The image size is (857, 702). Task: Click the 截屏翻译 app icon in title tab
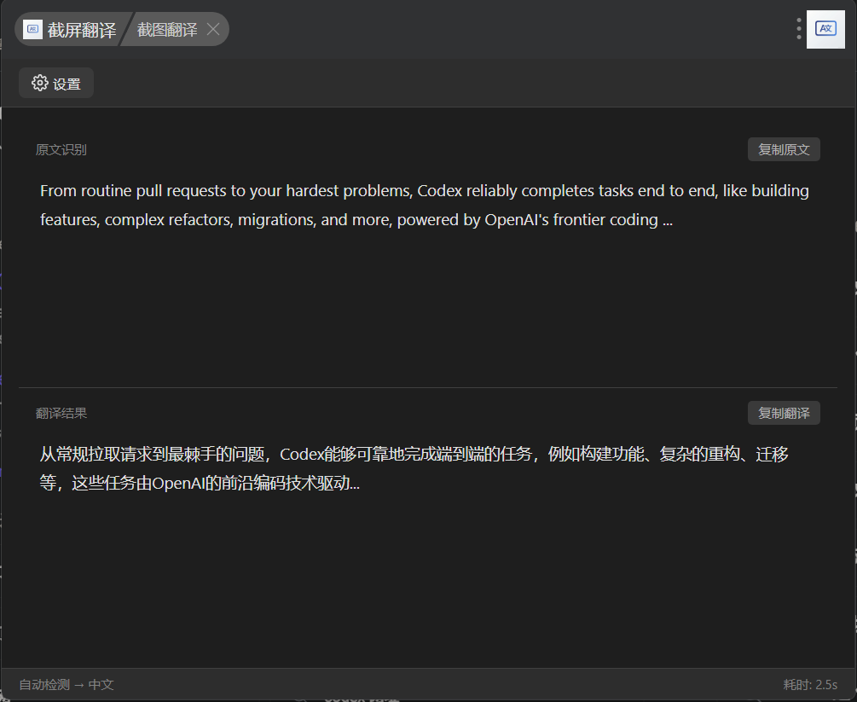coord(32,30)
